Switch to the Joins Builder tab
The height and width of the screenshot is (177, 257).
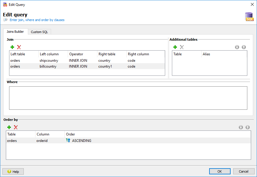click(x=16, y=32)
